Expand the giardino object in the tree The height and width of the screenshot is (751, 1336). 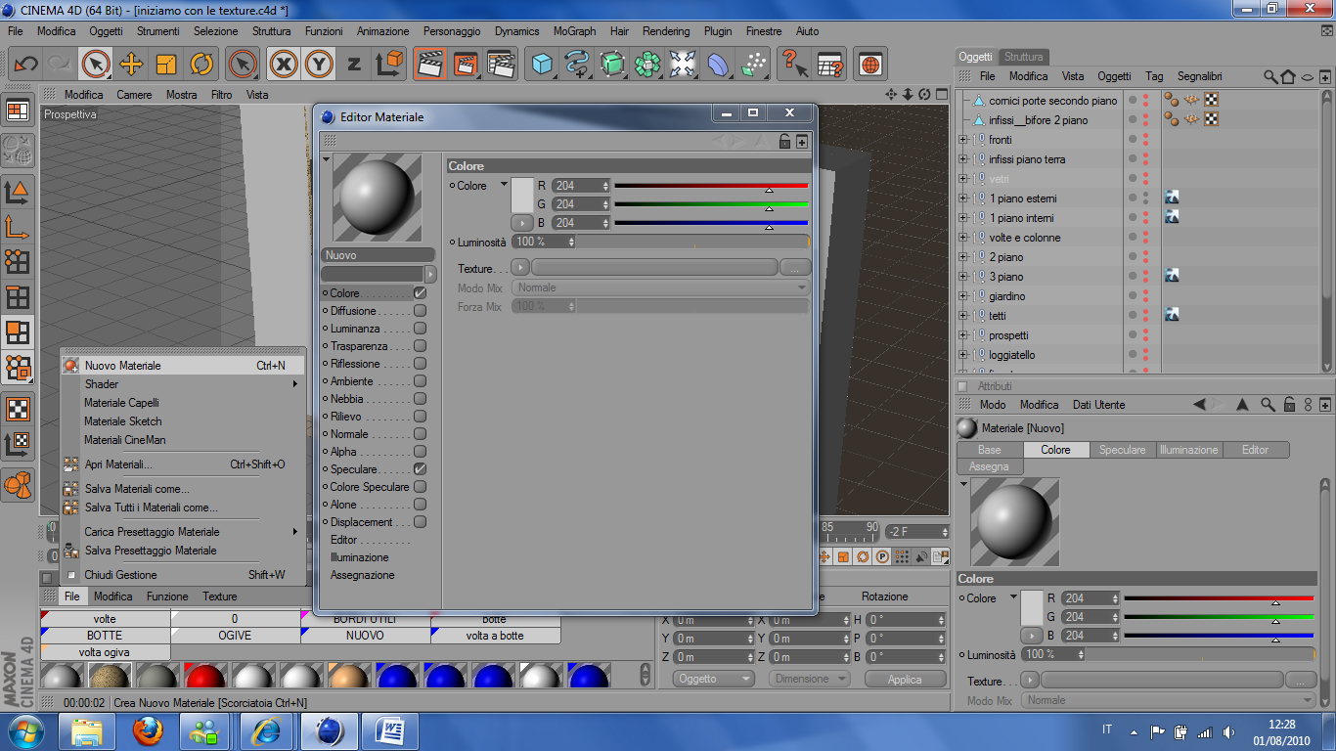pos(962,296)
